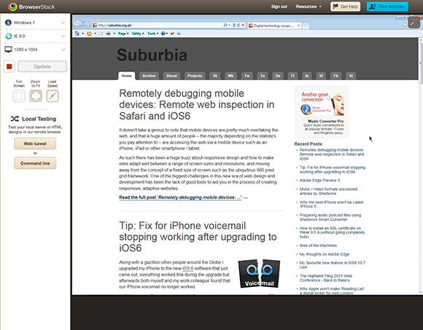Switch to the Archive tab on Suburbia
The height and width of the screenshot is (330, 423).
tap(149, 76)
